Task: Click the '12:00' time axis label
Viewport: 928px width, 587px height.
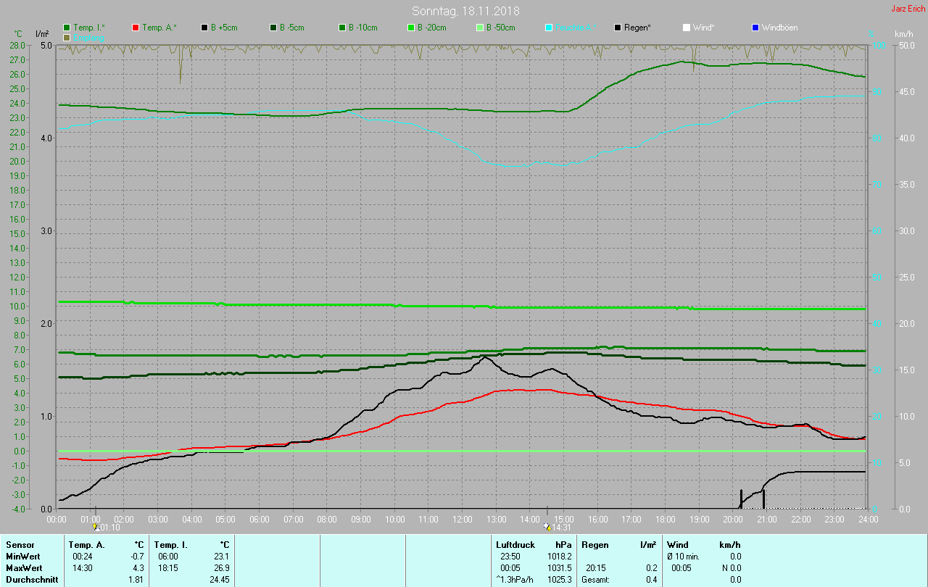Action: click(463, 519)
